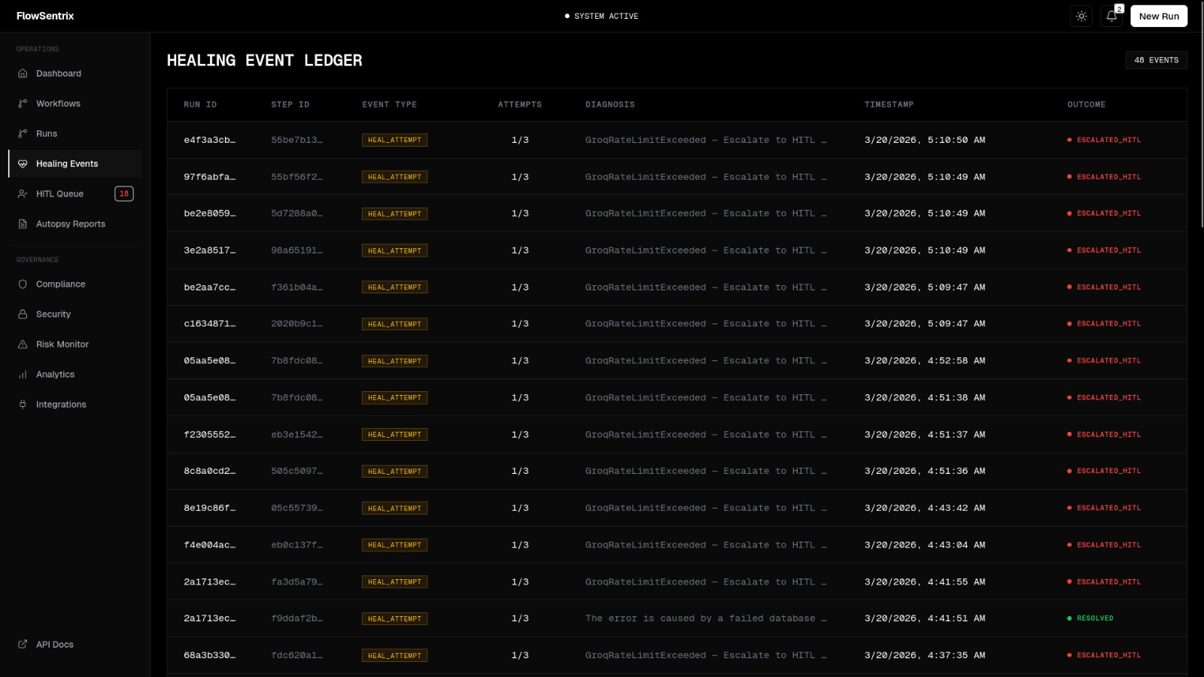Click the RESOLVED outcome status
Viewport: 1204px width, 677px height.
tap(1090, 618)
